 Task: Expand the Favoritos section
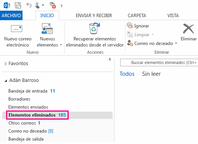[x=6, y=64]
